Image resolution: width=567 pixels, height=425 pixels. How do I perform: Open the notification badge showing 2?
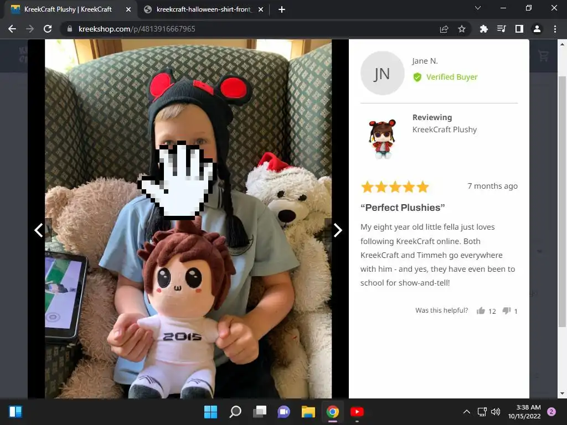click(551, 412)
